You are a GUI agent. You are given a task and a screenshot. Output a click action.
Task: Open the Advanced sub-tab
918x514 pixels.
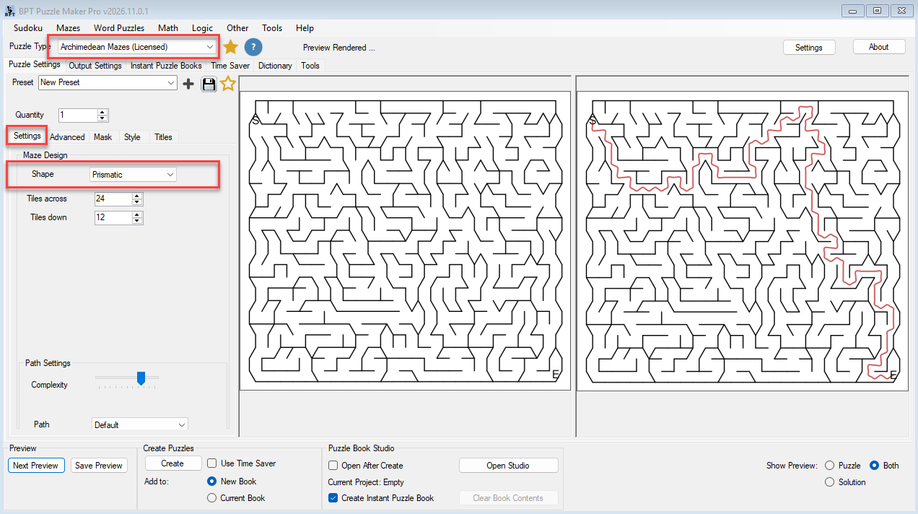pos(67,137)
